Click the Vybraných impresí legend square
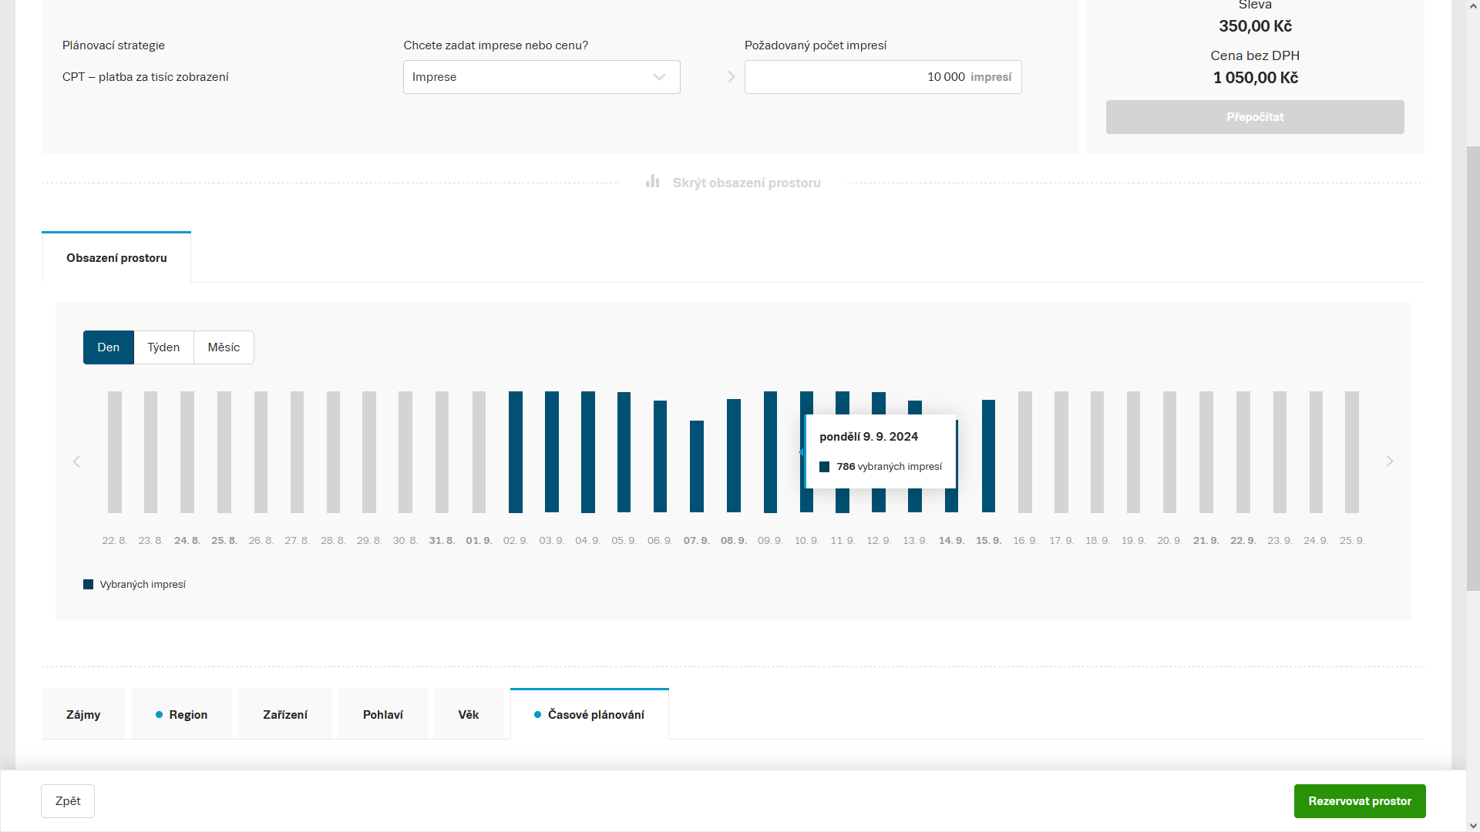Viewport: 1480px width, 832px height. click(88, 585)
